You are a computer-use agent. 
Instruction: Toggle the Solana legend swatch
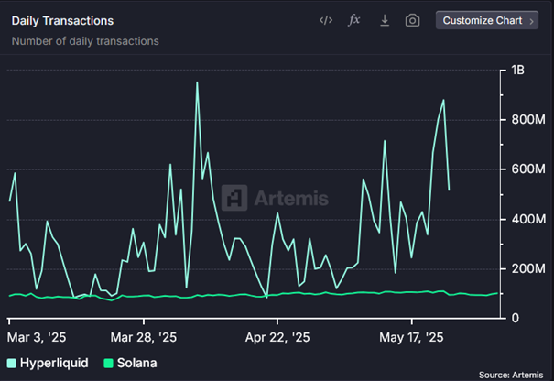point(108,363)
